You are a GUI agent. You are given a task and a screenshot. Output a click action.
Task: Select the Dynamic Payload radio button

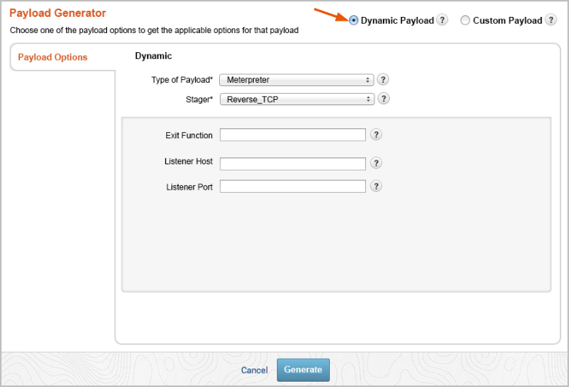tap(354, 21)
